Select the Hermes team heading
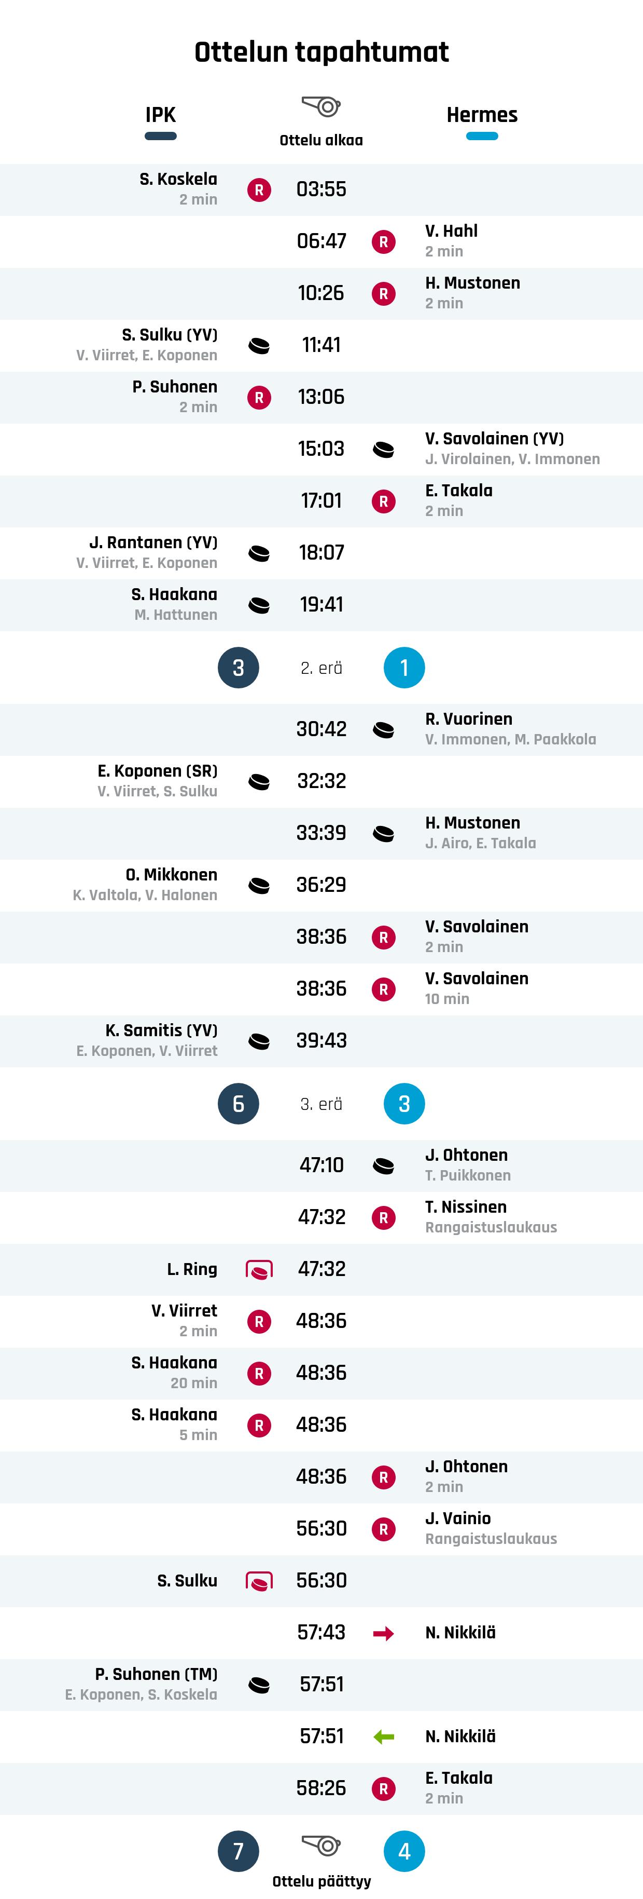The image size is (643, 1899). pos(482,115)
